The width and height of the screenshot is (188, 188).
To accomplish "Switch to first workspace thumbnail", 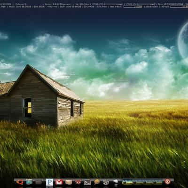I will point(127,182).
